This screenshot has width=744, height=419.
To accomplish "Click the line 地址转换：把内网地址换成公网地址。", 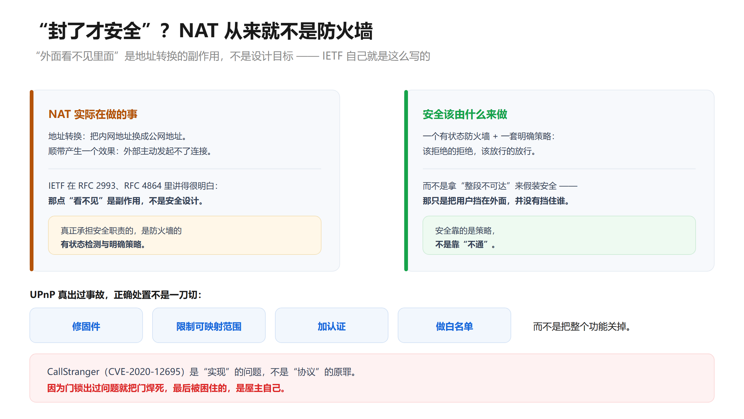I will (117, 136).
